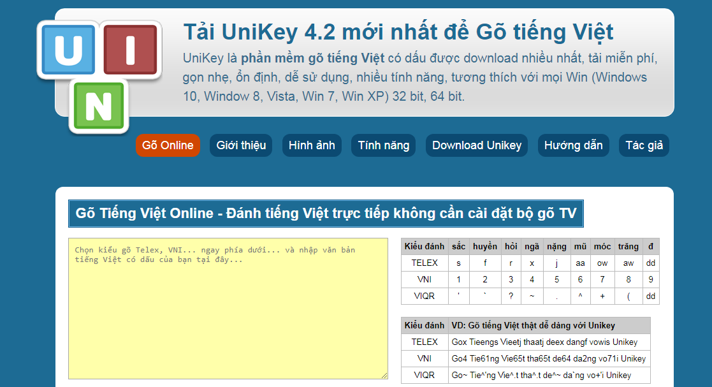Focus the yellow Vietnamese typing text area
The height and width of the screenshot is (387, 712).
228,309
